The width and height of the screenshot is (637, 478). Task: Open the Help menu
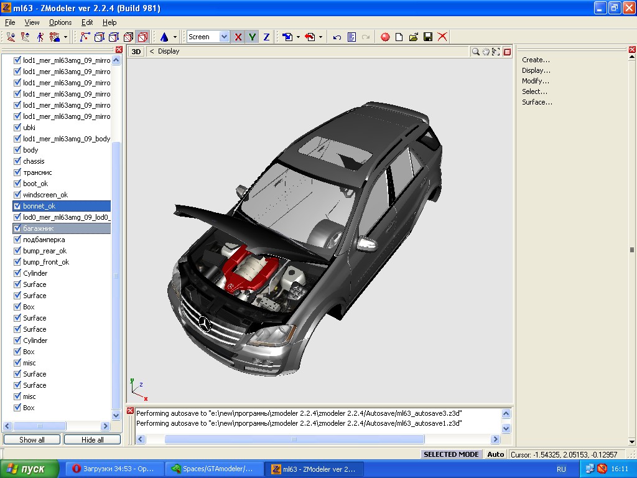109,22
